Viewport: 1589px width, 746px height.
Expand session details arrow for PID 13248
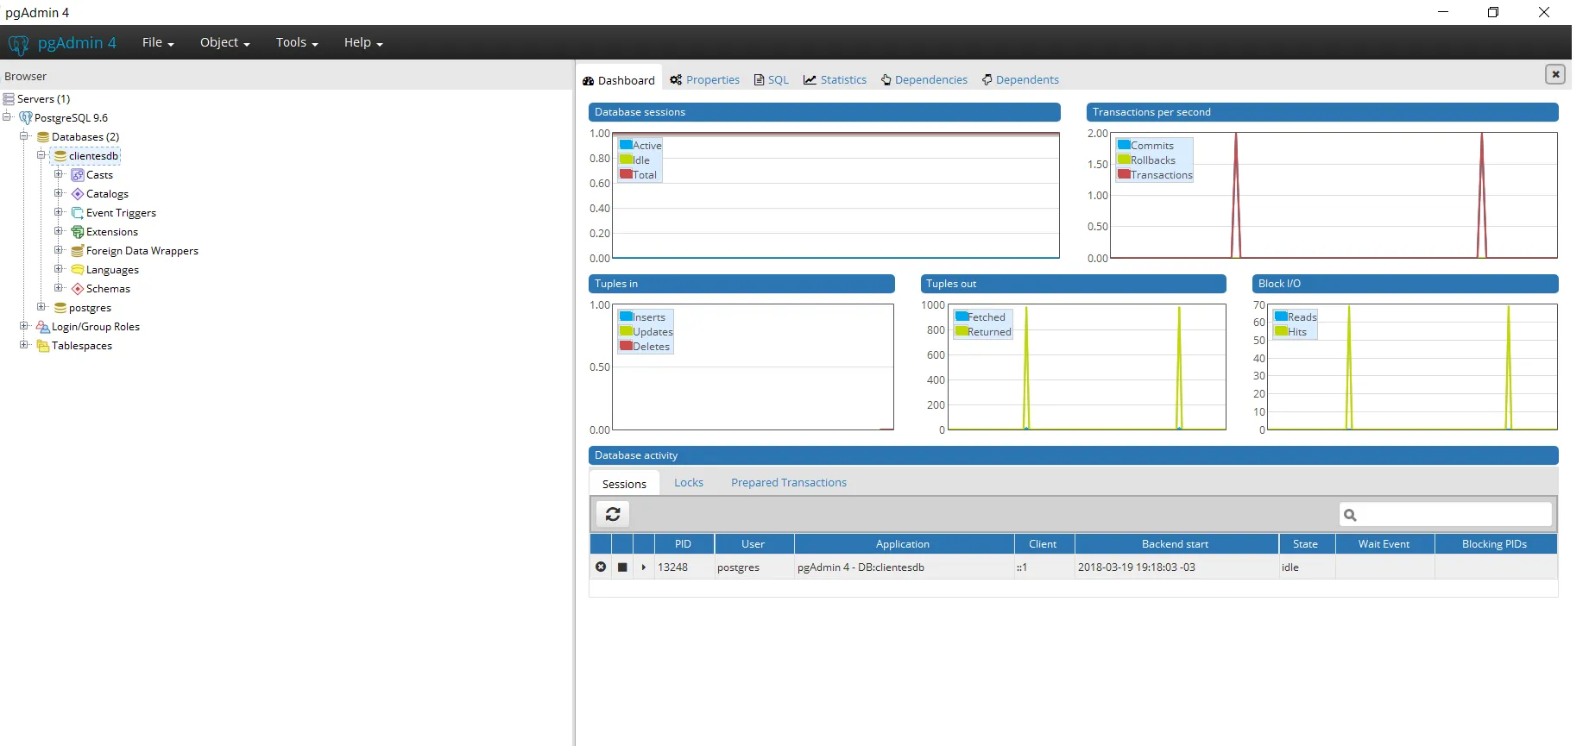644,567
